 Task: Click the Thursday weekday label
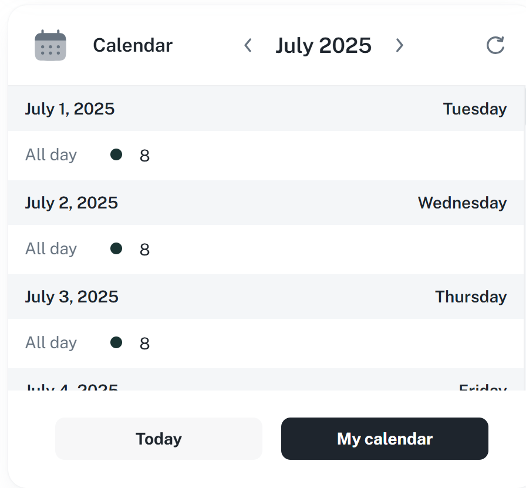pyautogui.click(x=470, y=297)
